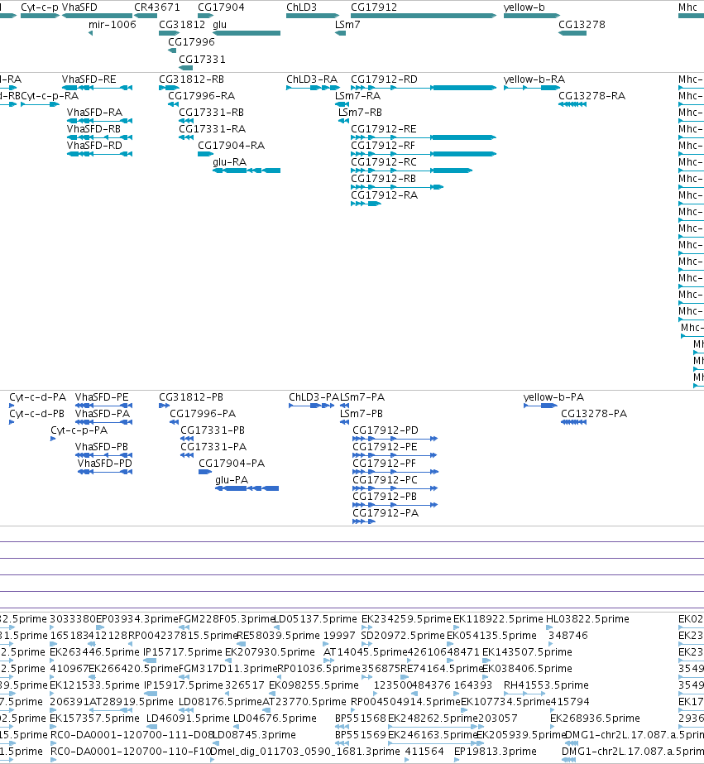704x764 pixels.
Task: Select the EK118922.5prime EST label
Action: (x=498, y=619)
